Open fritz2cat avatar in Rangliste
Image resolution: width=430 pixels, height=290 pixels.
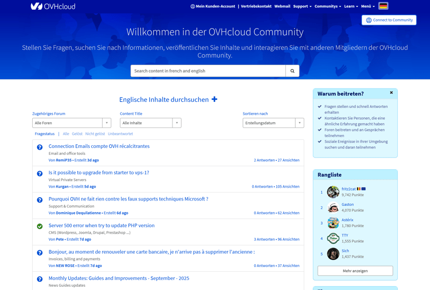click(x=333, y=192)
